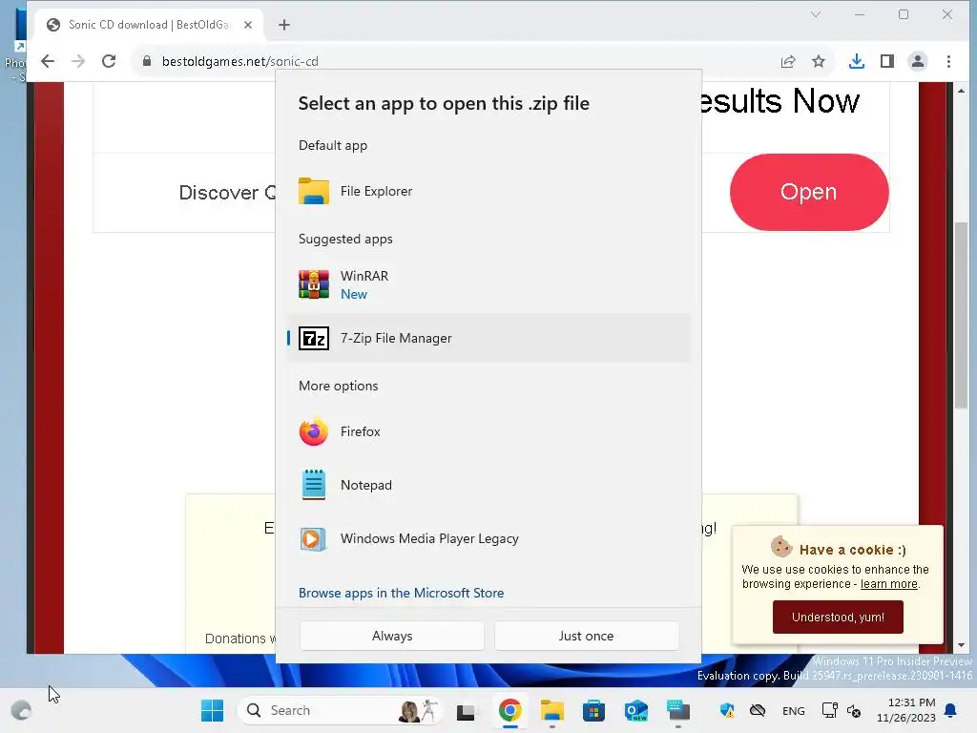977x733 pixels.
Task: Select 7-Zip File Manager option
Action: click(x=488, y=339)
